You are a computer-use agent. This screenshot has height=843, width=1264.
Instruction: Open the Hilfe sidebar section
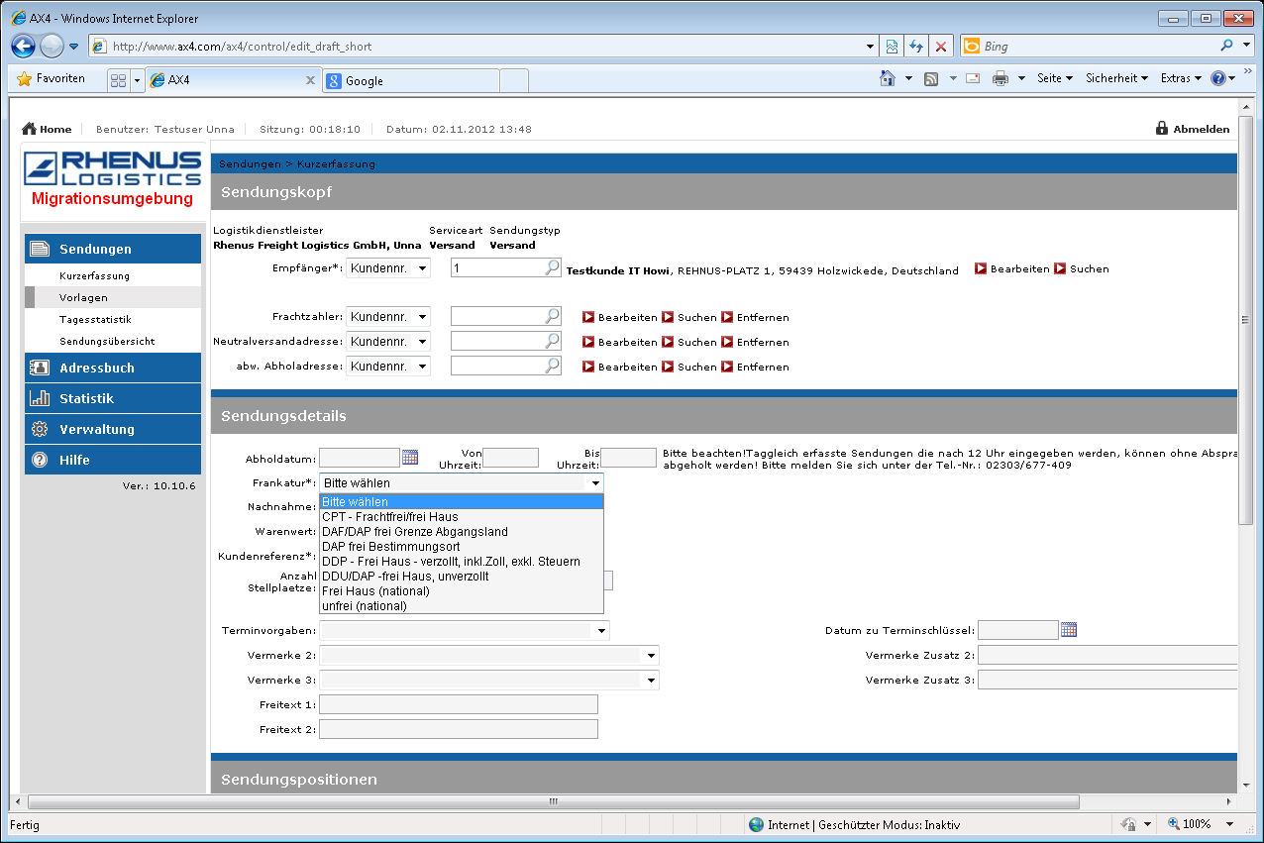coord(113,460)
